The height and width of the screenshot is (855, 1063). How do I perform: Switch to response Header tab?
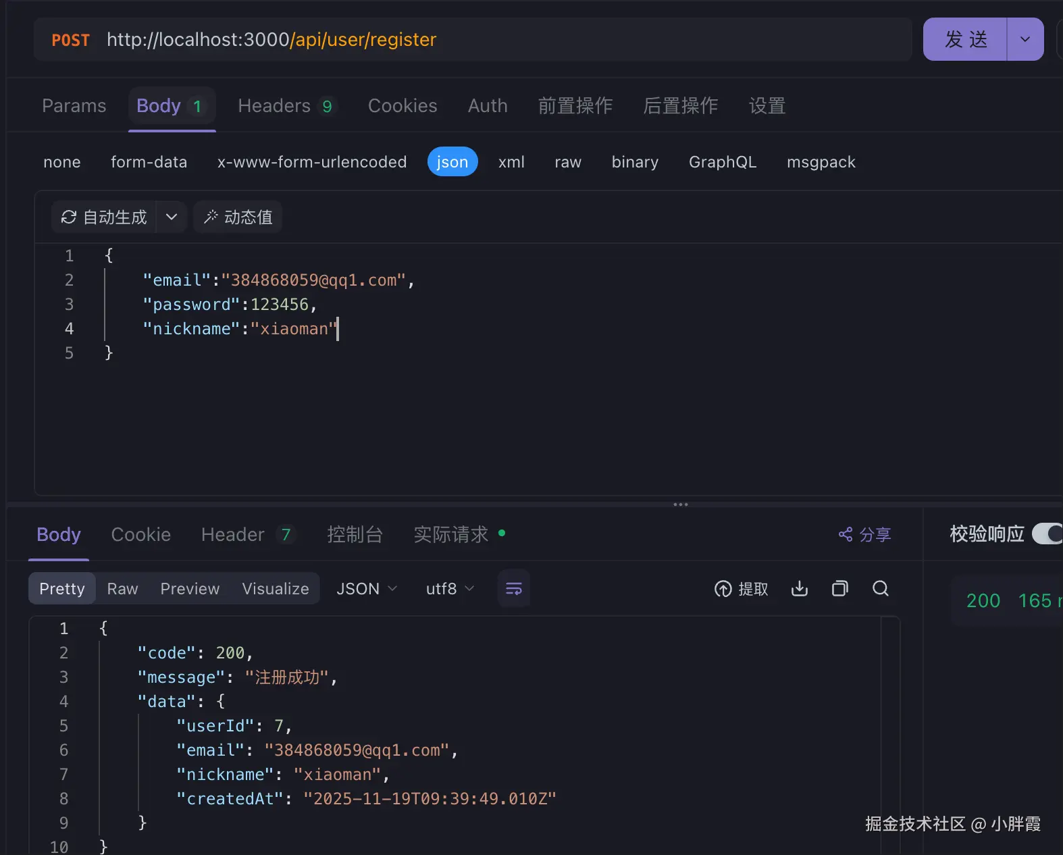click(x=248, y=535)
